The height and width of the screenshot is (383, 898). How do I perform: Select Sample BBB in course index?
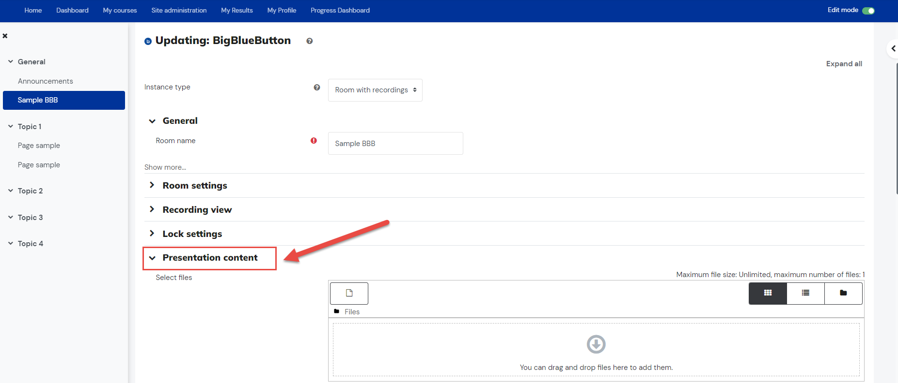coord(64,100)
